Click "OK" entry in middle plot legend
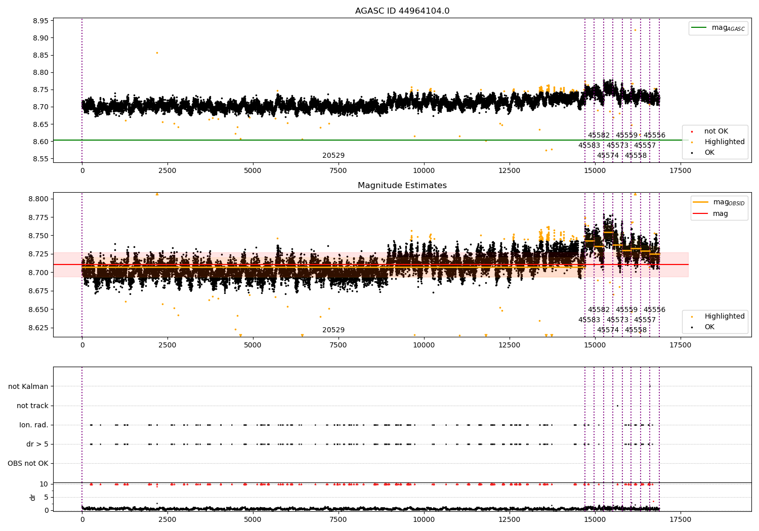 (709, 327)
